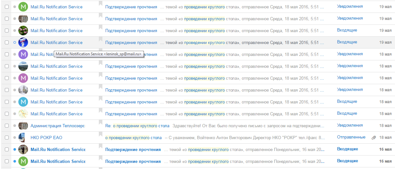The height and width of the screenshot is (169, 395).
Task: Mark the bottom bold message with the green M avatar as read via its blue dot
Action: 14,161
